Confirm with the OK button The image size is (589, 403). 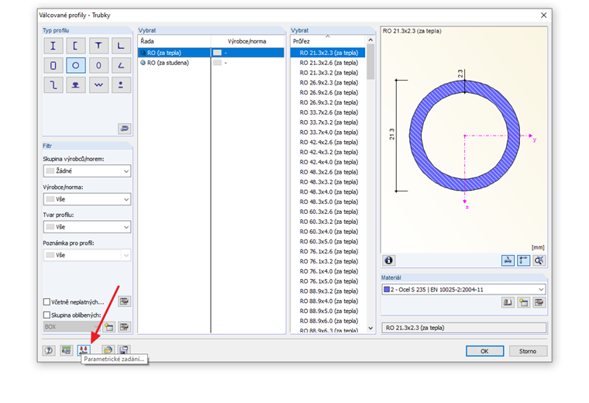(484, 351)
